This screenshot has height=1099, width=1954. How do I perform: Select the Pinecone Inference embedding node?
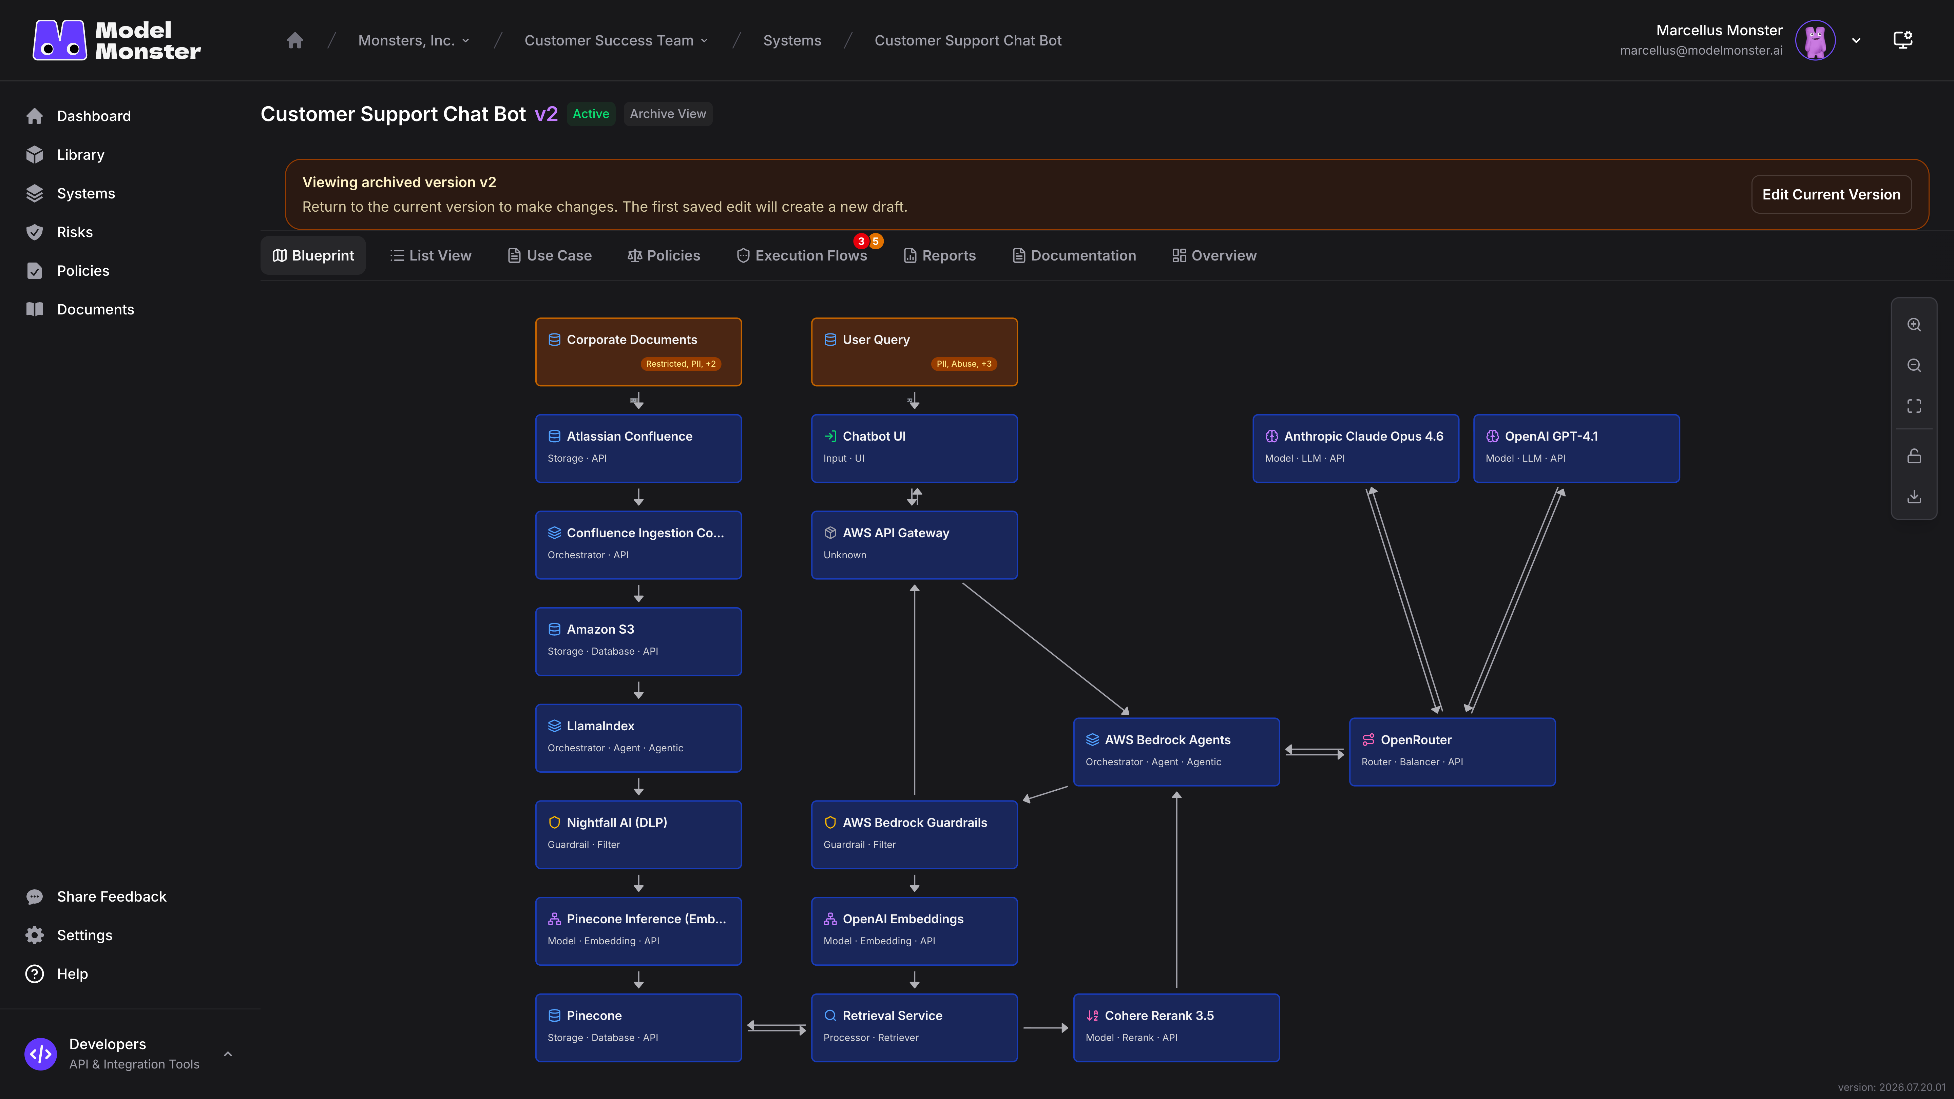point(639,931)
